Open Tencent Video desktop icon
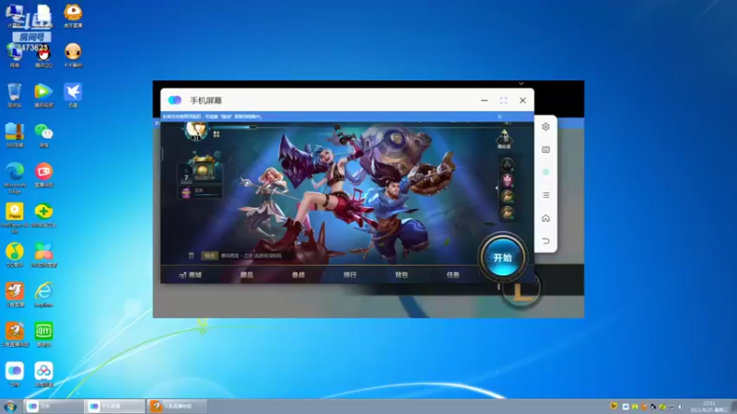 coord(43,95)
